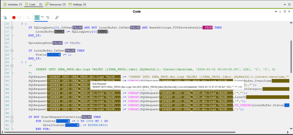Click the magnifier search icon in toolbar
The image size is (293, 135).
pos(57,17)
